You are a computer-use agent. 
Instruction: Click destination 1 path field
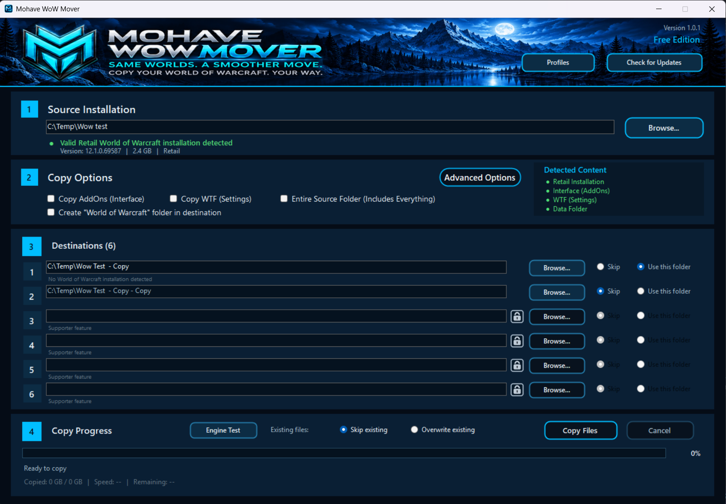(276, 267)
